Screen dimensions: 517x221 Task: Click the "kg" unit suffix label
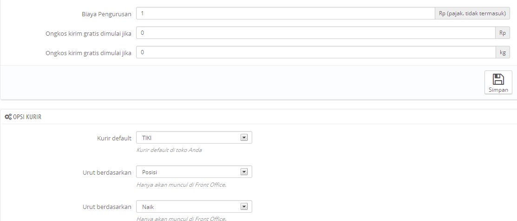coord(502,52)
